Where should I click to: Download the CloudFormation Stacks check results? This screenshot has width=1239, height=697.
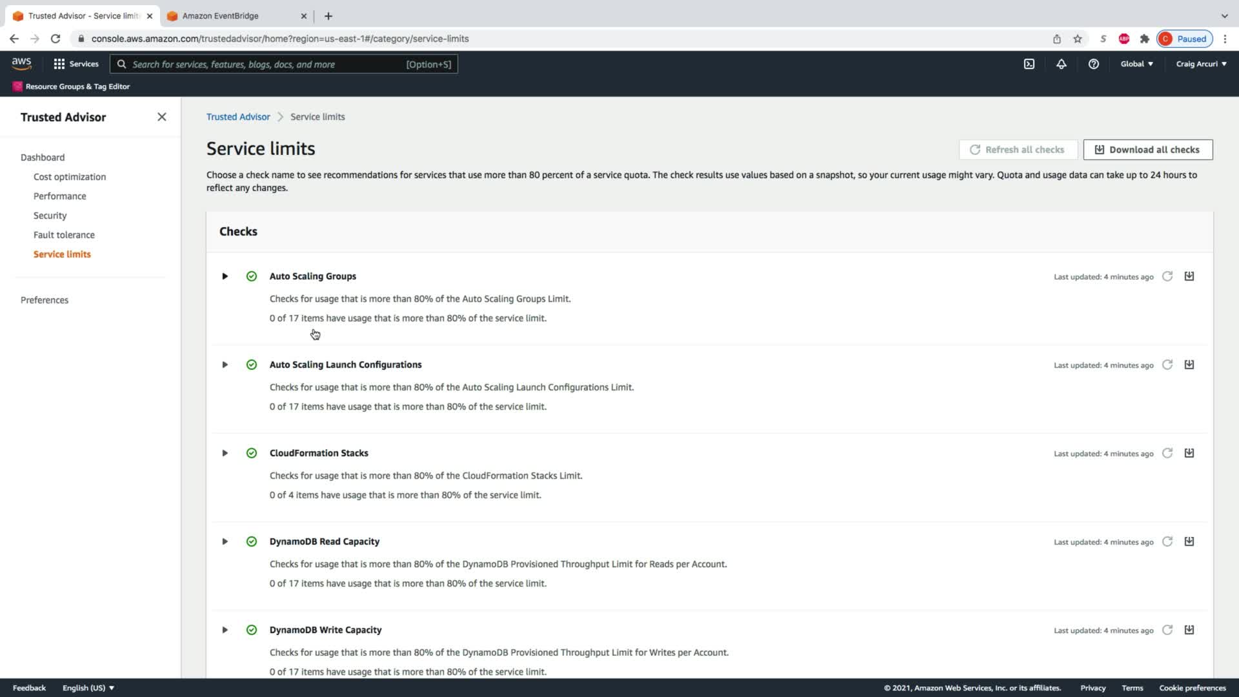tap(1189, 453)
